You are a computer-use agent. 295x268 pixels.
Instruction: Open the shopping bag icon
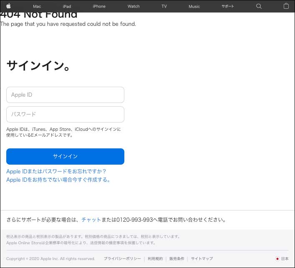pyautogui.click(x=286, y=6)
